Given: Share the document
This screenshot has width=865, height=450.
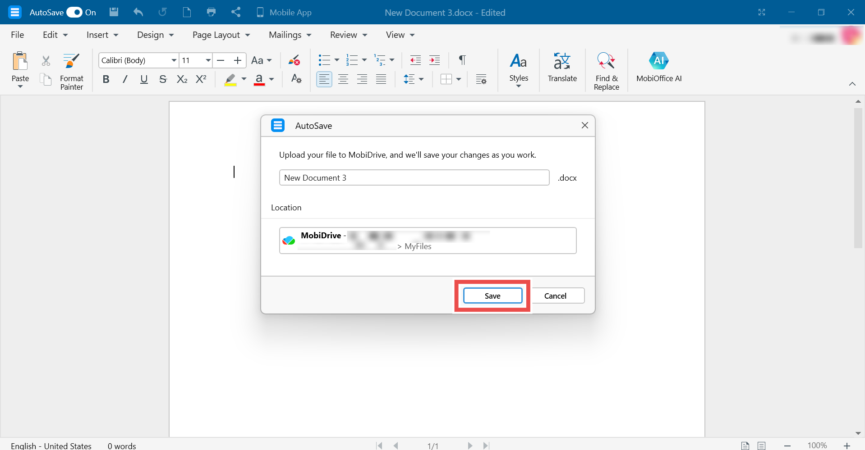Looking at the screenshot, I should (235, 12).
